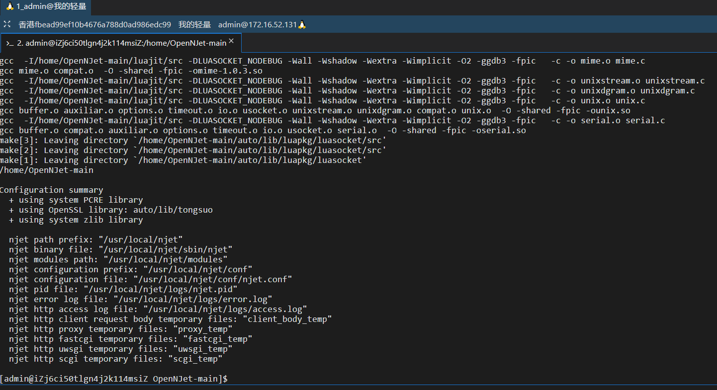Click the njet http access log file line

[158, 309]
